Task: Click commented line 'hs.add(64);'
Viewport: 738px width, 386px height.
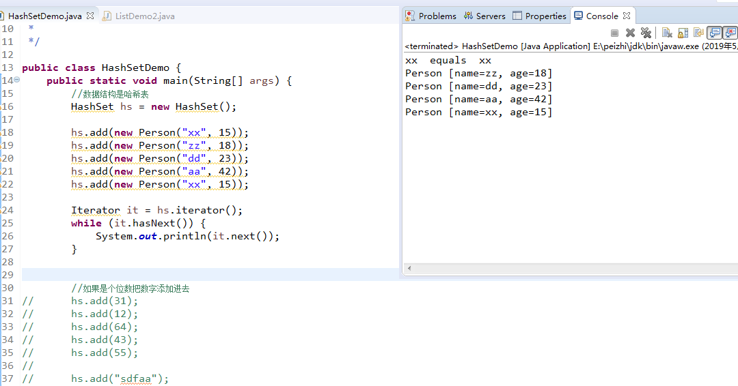Action: pos(105,327)
